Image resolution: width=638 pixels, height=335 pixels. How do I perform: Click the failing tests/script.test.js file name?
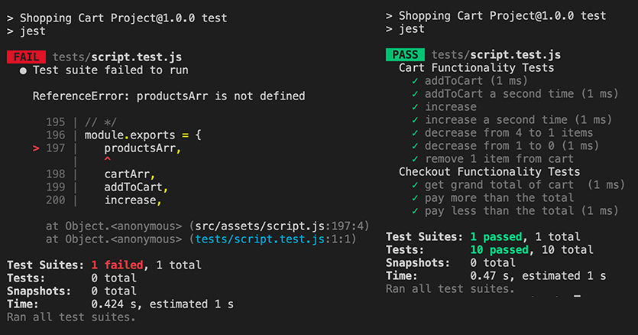point(117,57)
